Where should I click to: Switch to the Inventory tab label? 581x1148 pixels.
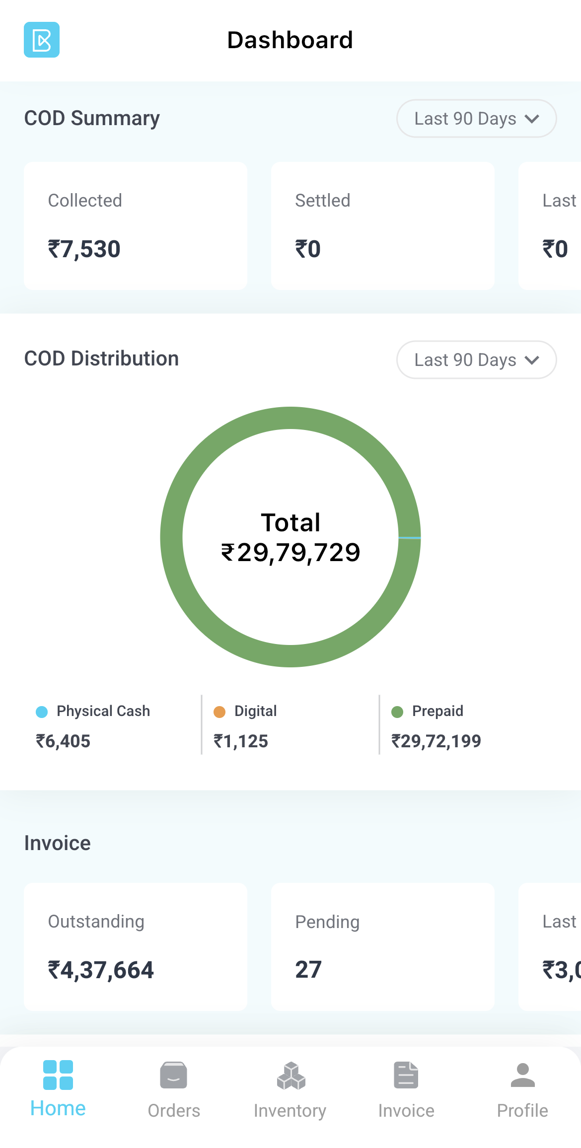tap(290, 1111)
